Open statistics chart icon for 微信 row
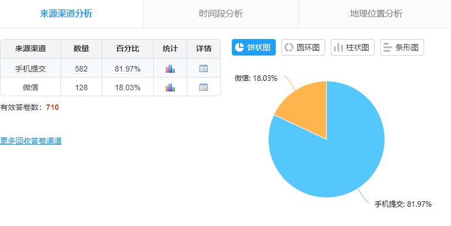This screenshot has width=451, height=226. click(x=170, y=87)
